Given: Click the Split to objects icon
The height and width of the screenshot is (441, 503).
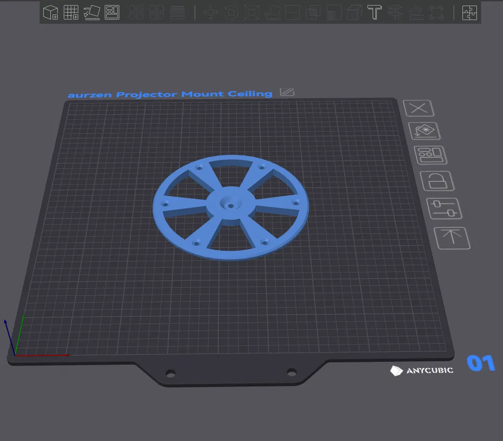Looking at the screenshot, I should (136, 13).
